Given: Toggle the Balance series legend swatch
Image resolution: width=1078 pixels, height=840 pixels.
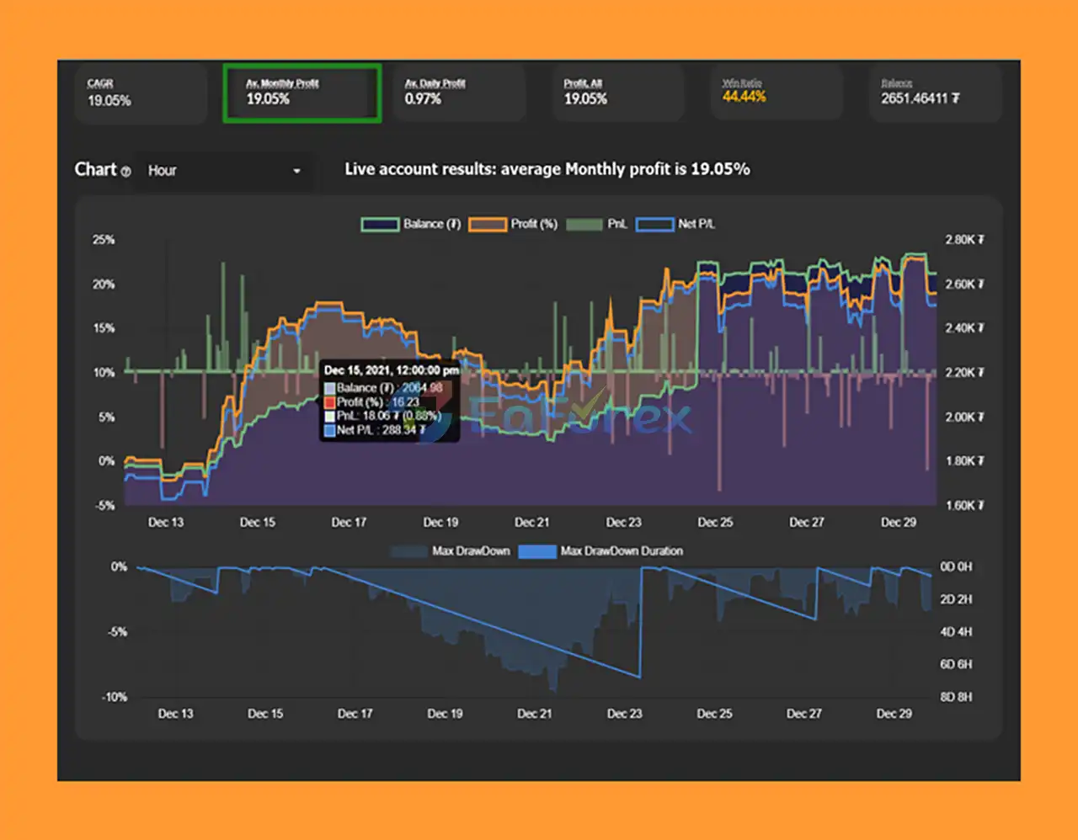Looking at the screenshot, I should click(380, 224).
